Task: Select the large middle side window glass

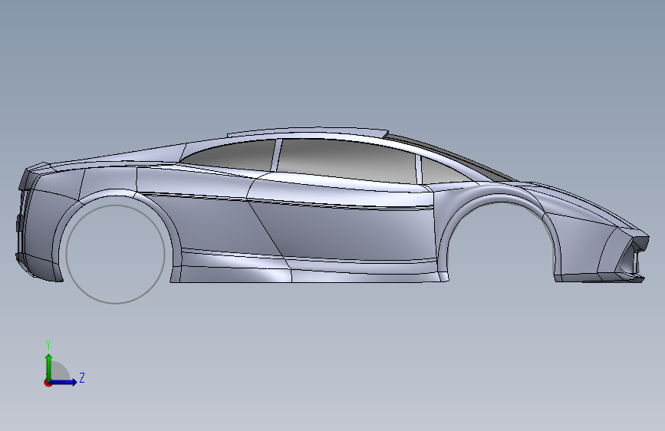Action: coord(346,161)
